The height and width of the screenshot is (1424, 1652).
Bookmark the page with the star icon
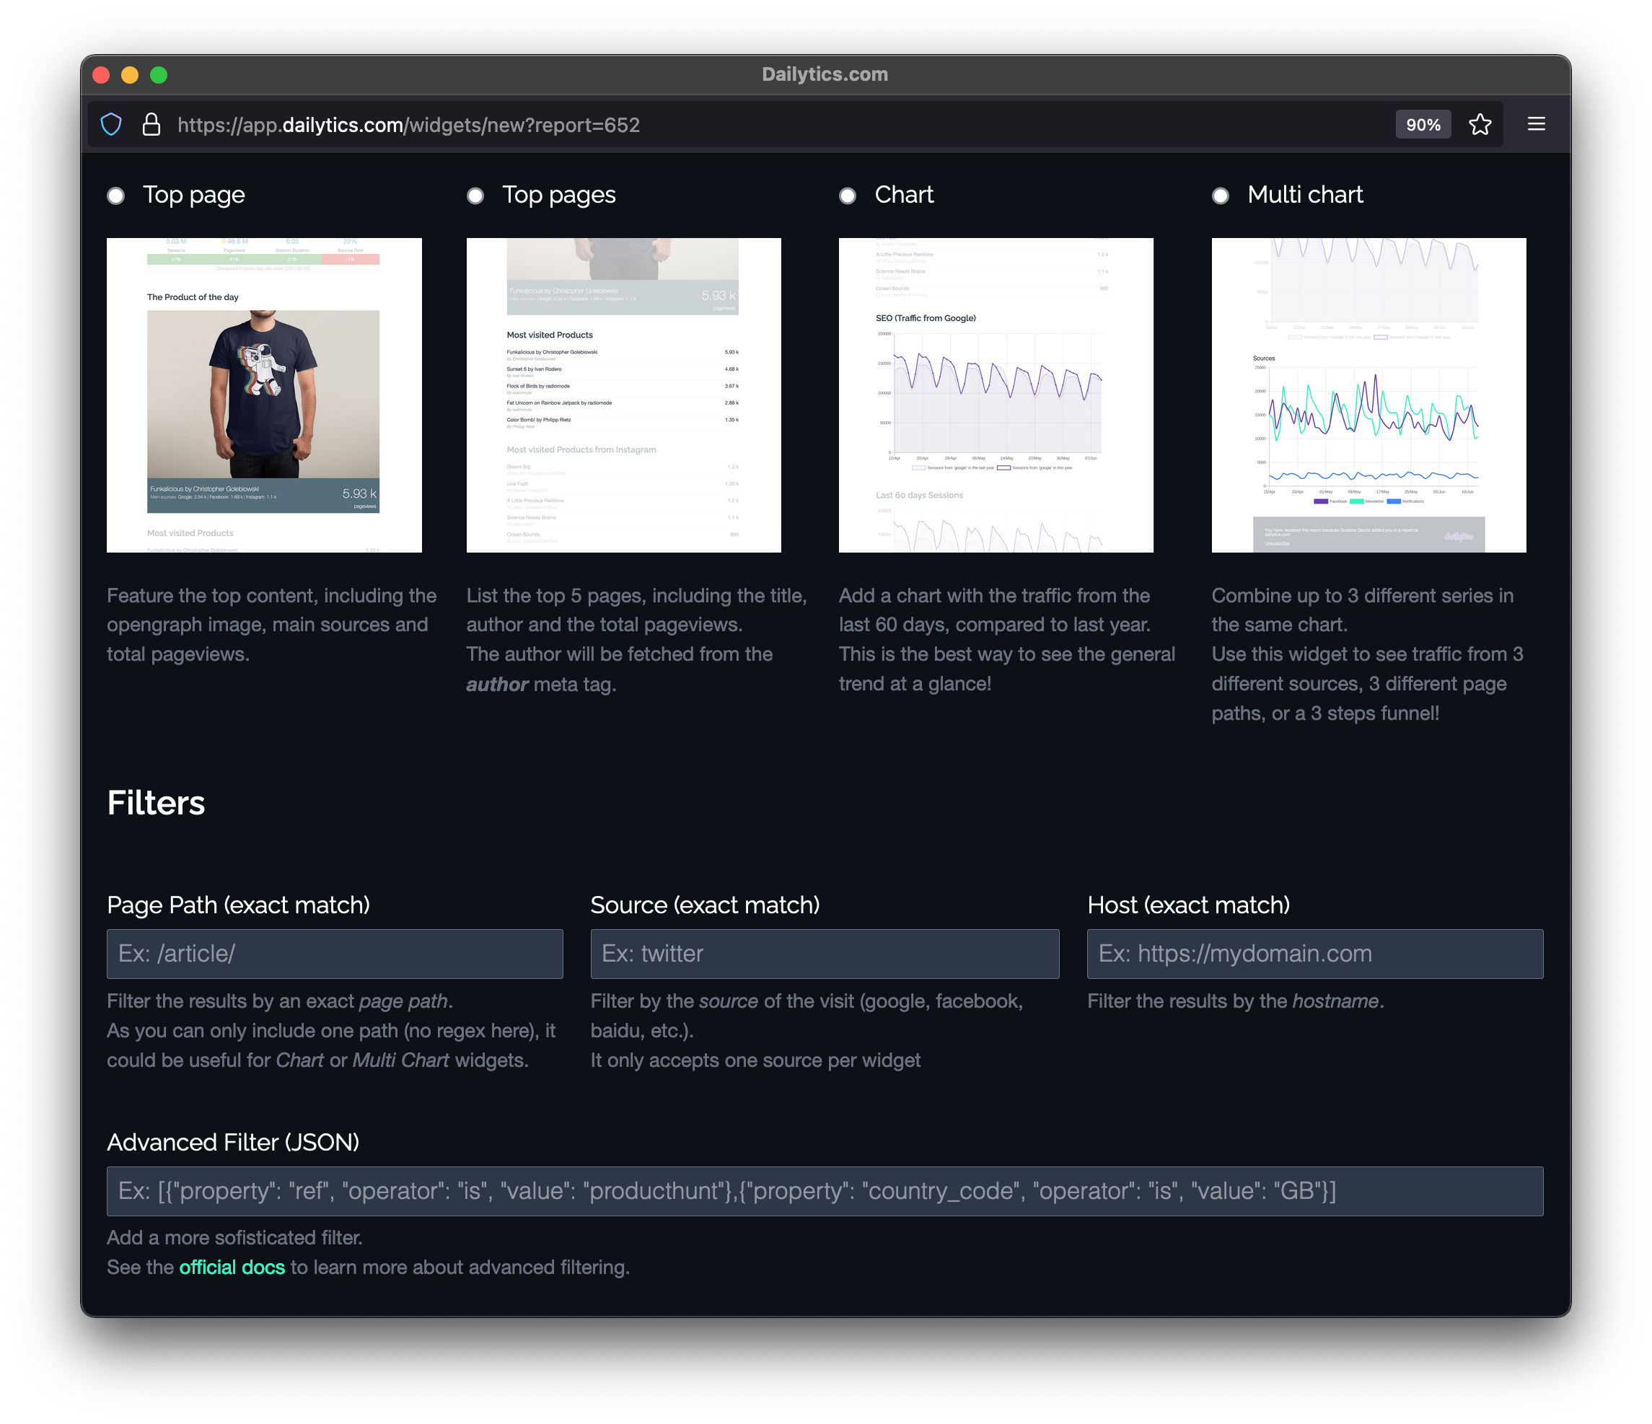[x=1480, y=124]
